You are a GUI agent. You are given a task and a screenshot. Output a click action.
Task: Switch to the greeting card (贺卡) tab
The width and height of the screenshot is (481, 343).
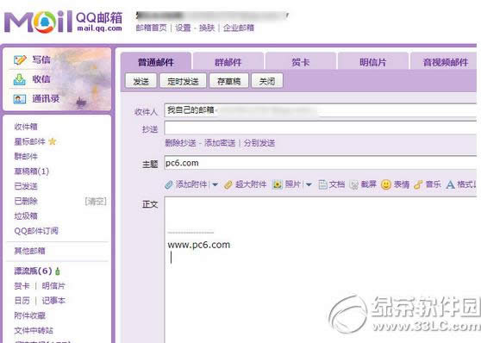coord(300,62)
